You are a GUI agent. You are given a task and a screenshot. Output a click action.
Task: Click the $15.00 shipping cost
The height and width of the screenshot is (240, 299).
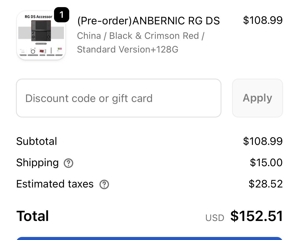(266, 163)
